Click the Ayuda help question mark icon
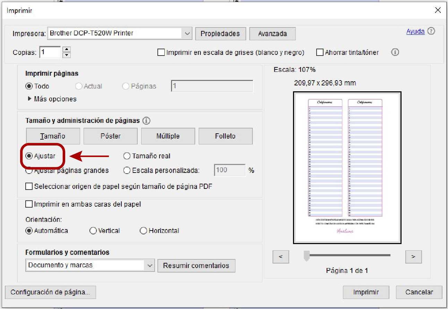The height and width of the screenshot is (309, 448). click(431, 31)
